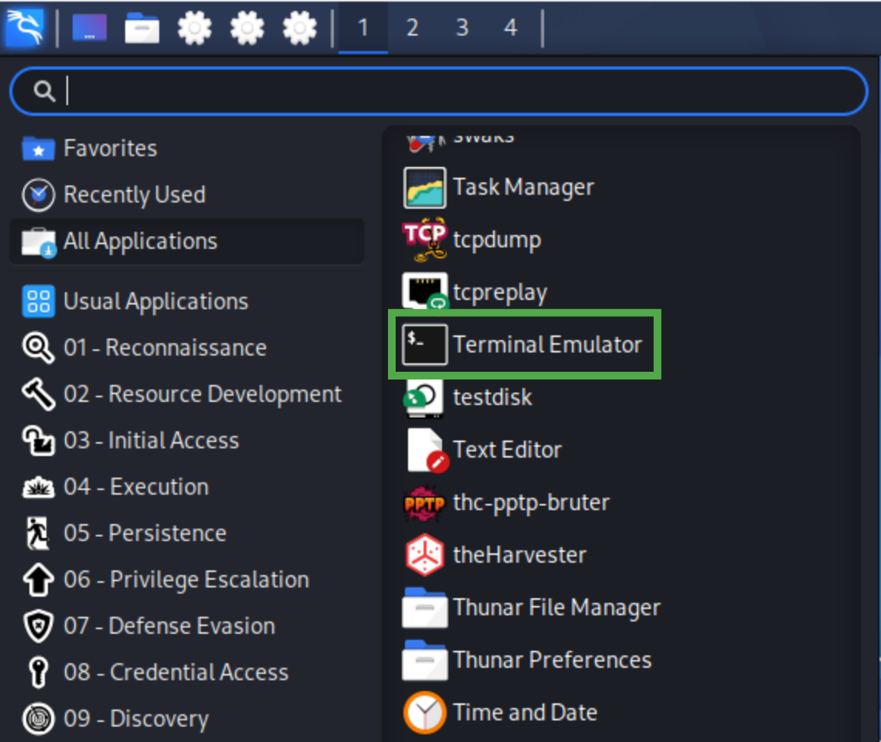Click the All Applications folder icon
The width and height of the screenshot is (881, 742).
tap(38, 242)
